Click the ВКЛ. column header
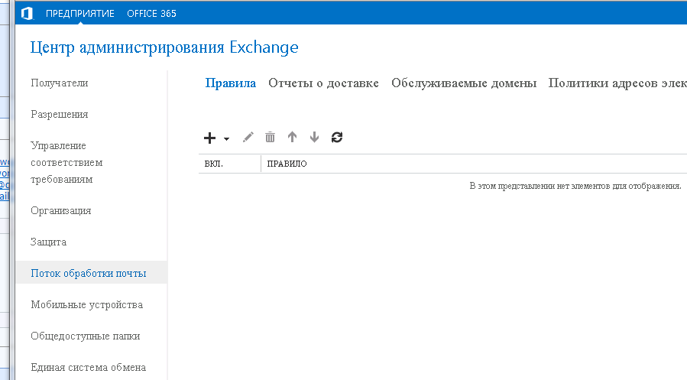The image size is (687, 380). 214,164
